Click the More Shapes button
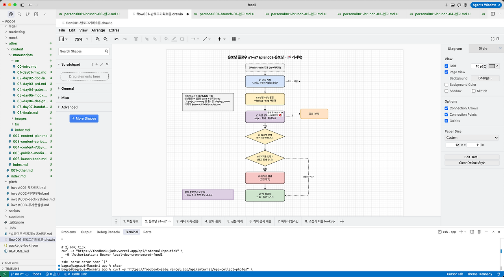 coord(84,118)
